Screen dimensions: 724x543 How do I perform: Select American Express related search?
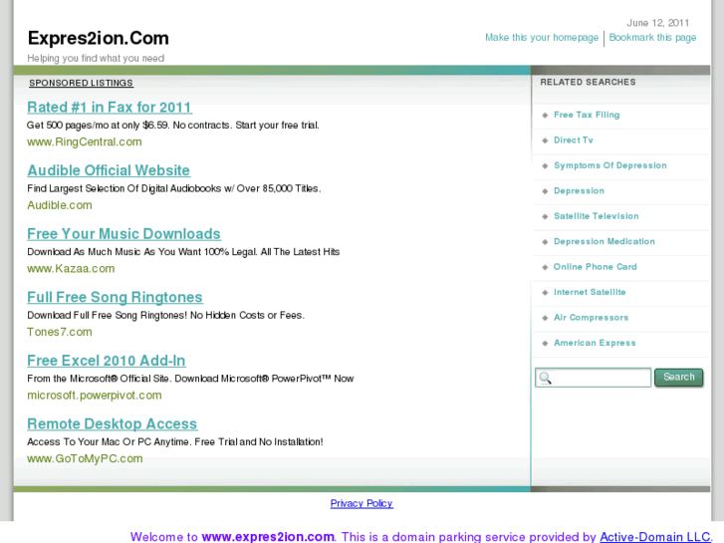tap(595, 343)
